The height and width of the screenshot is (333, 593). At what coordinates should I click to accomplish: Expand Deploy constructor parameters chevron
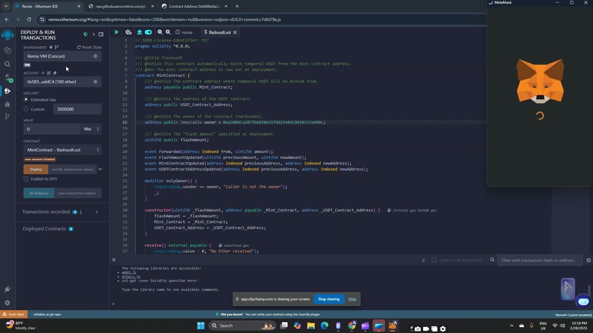click(x=100, y=169)
